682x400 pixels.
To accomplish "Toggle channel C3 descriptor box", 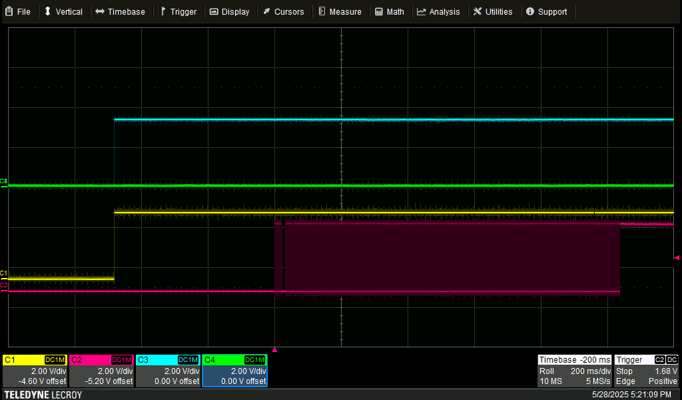I will point(168,371).
